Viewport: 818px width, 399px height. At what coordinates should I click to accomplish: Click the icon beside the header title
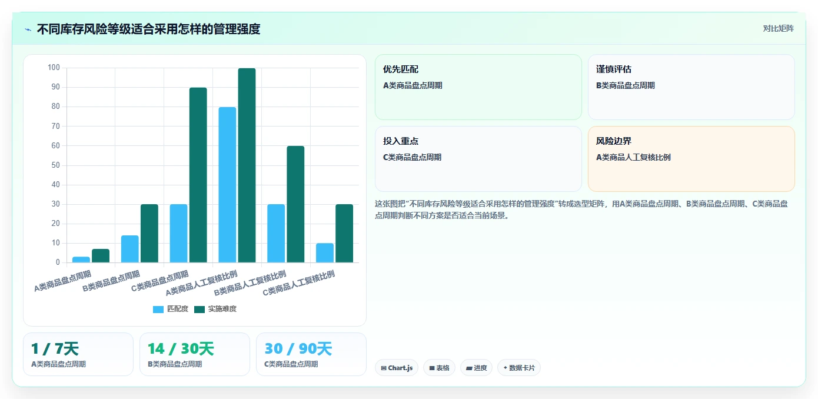(x=28, y=29)
